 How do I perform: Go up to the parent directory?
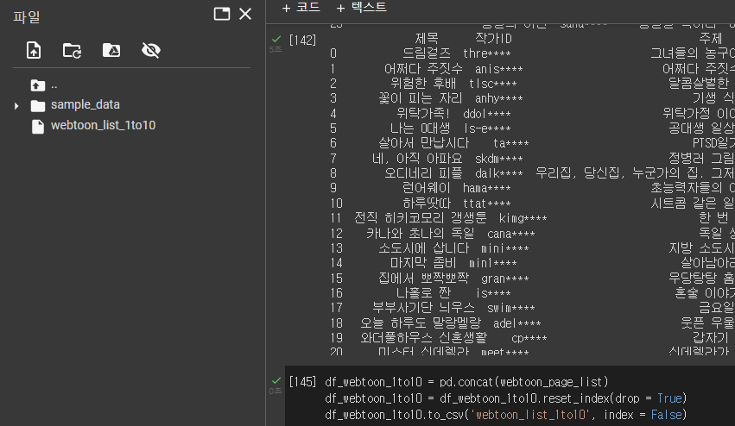click(x=38, y=85)
